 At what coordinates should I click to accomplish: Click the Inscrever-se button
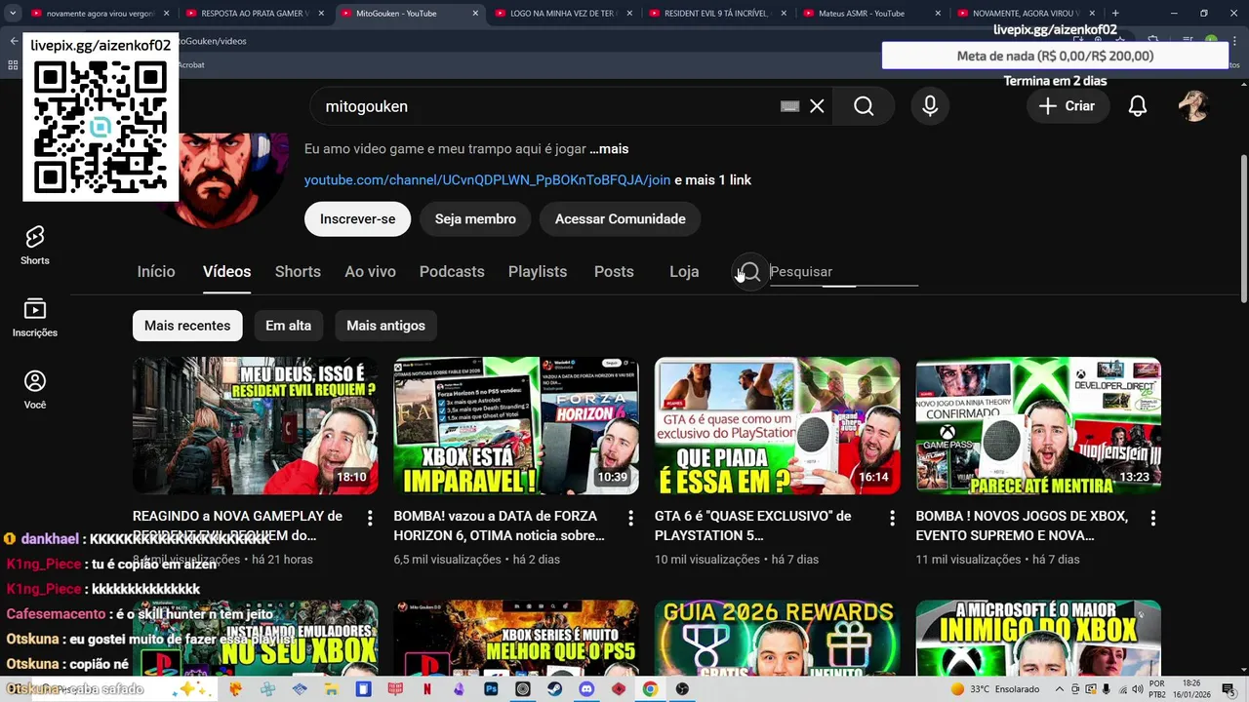(357, 219)
